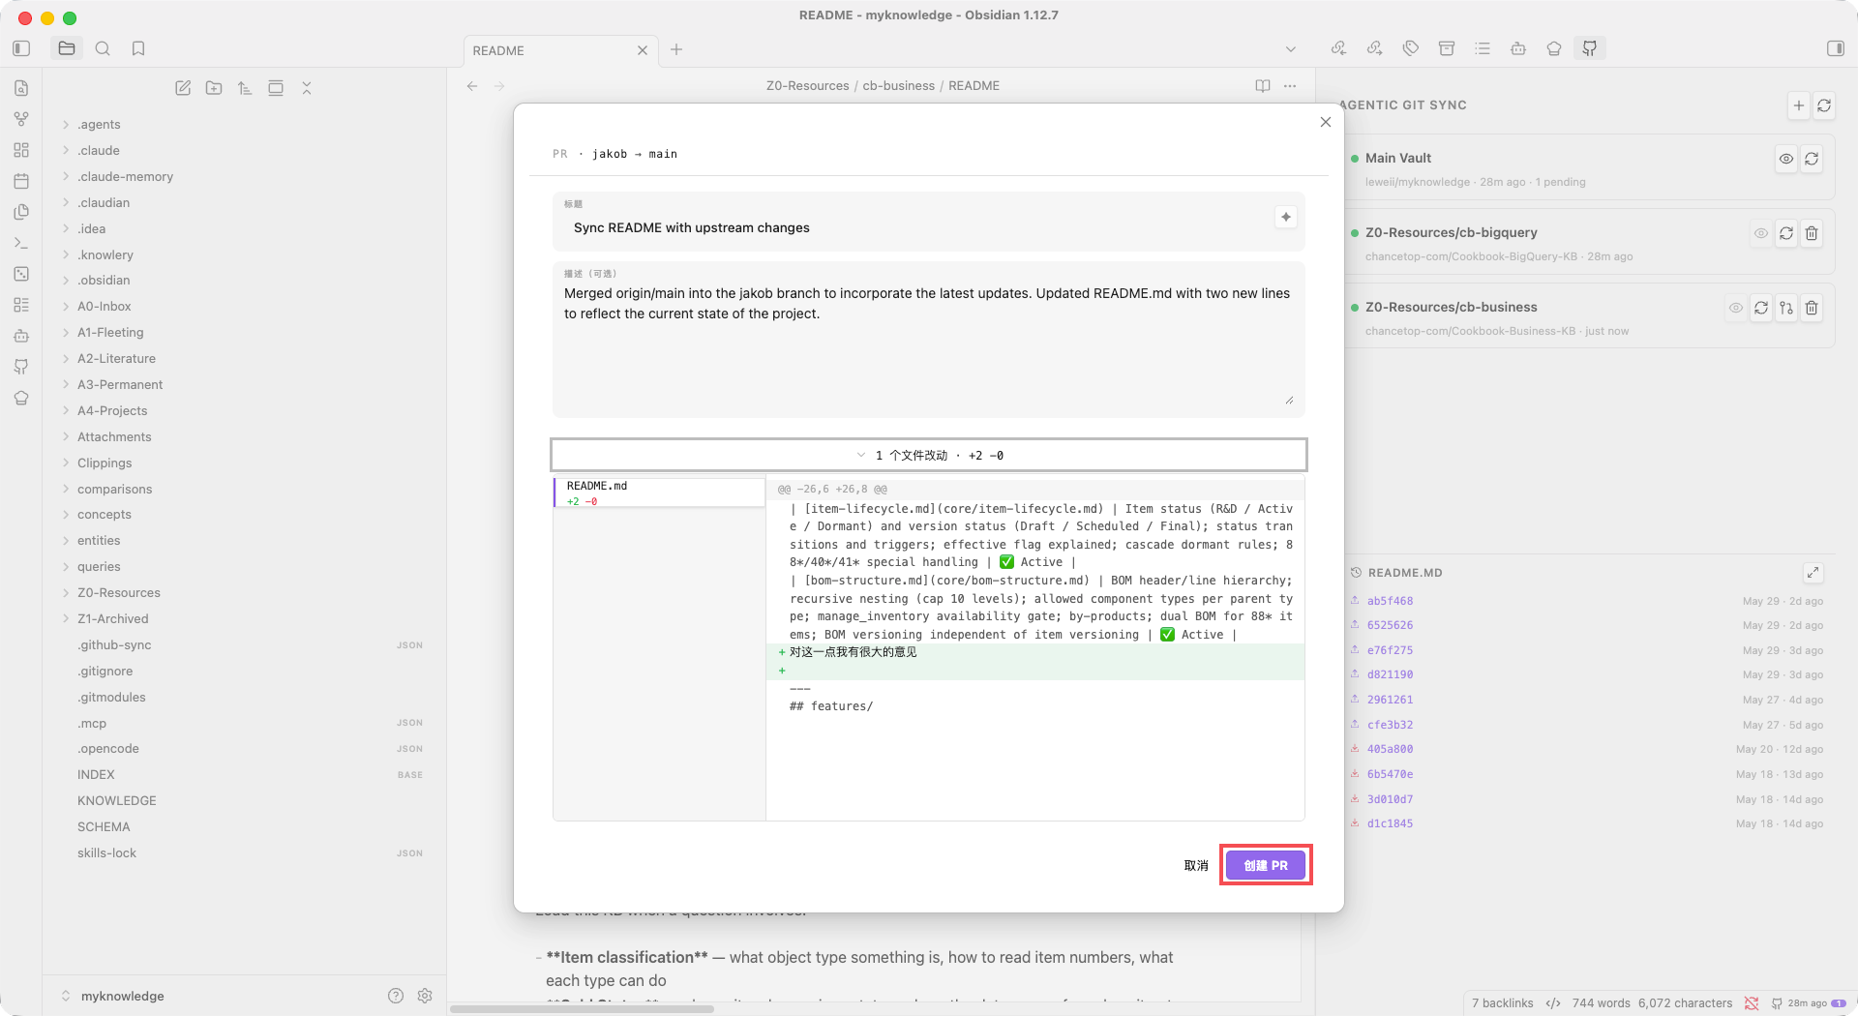Screen dimensions: 1858x1016
Task: Toggle Main Vault eye visibility
Action: click(x=1786, y=159)
